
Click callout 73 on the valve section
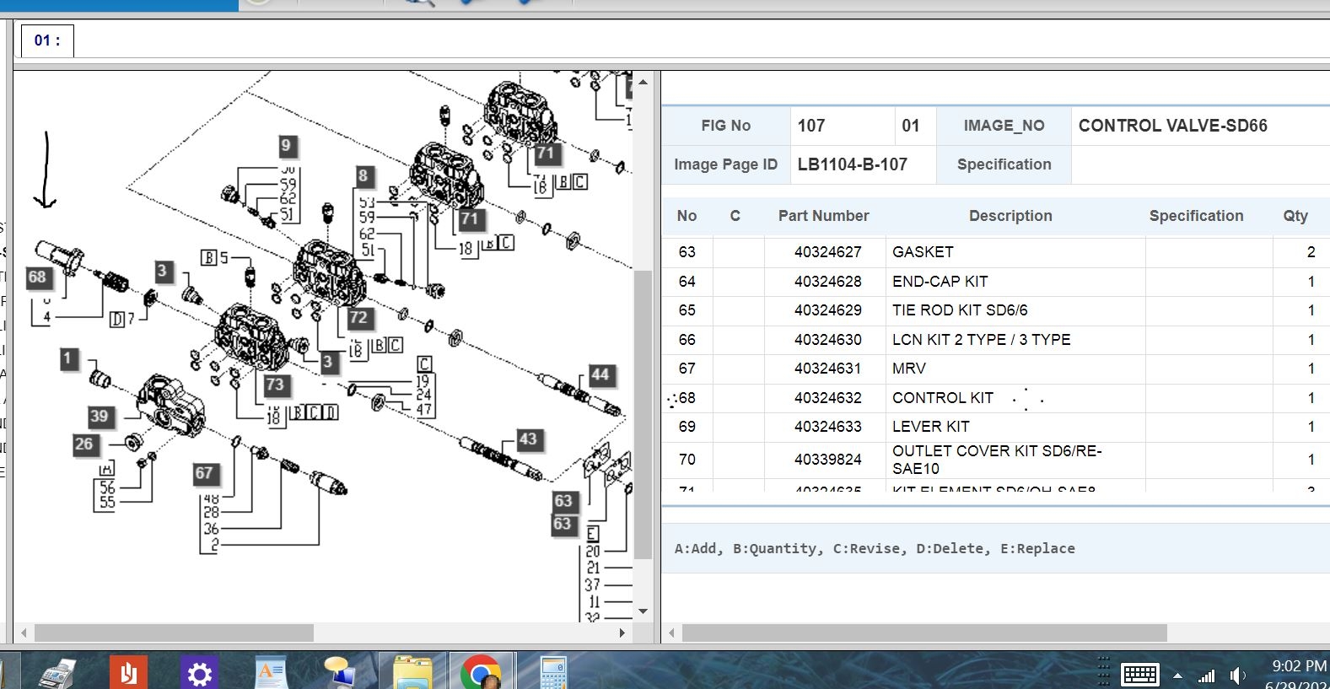[275, 385]
